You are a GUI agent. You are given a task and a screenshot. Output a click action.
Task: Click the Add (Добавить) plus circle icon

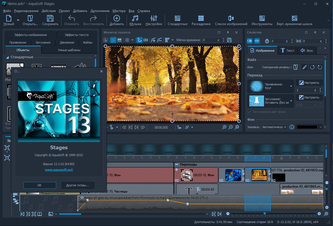[x=116, y=18]
